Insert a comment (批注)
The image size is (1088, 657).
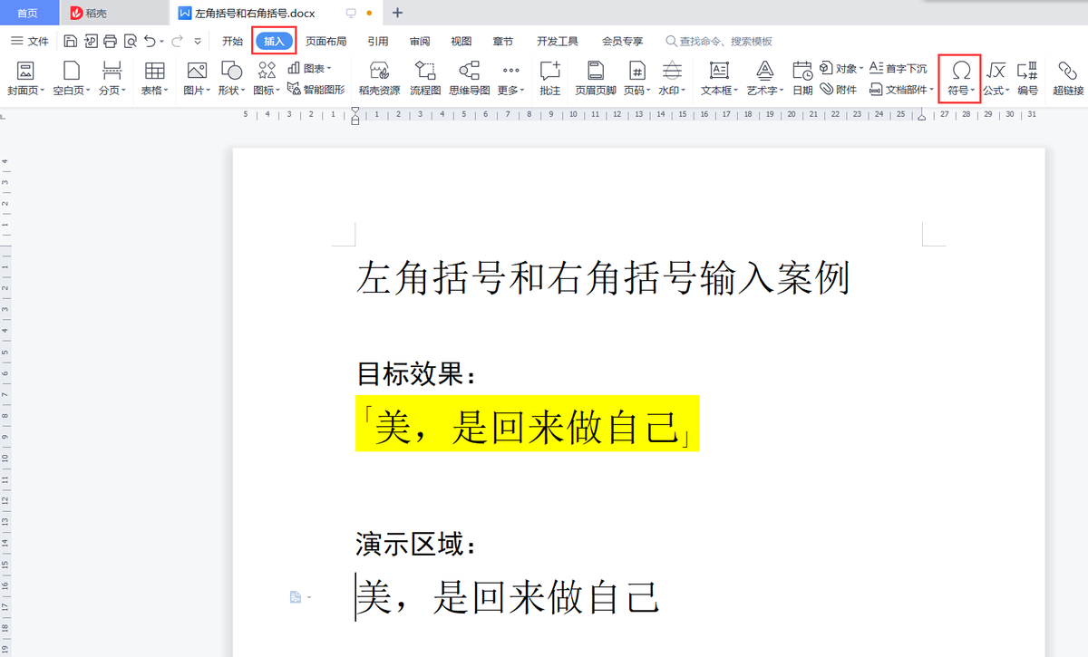click(549, 79)
